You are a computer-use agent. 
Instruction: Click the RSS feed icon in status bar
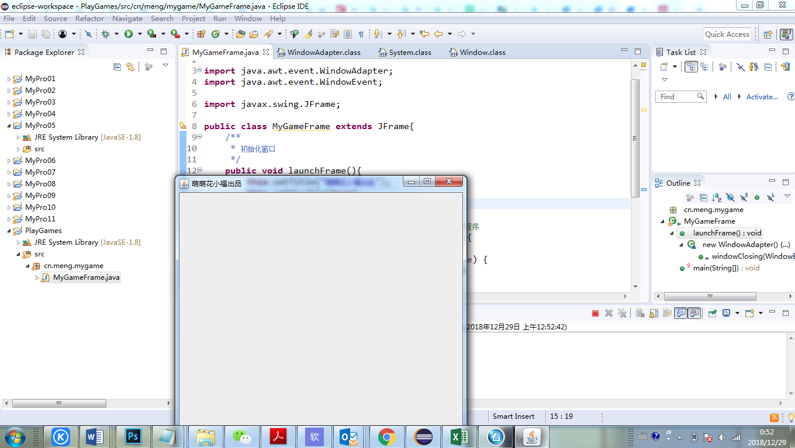774,418
